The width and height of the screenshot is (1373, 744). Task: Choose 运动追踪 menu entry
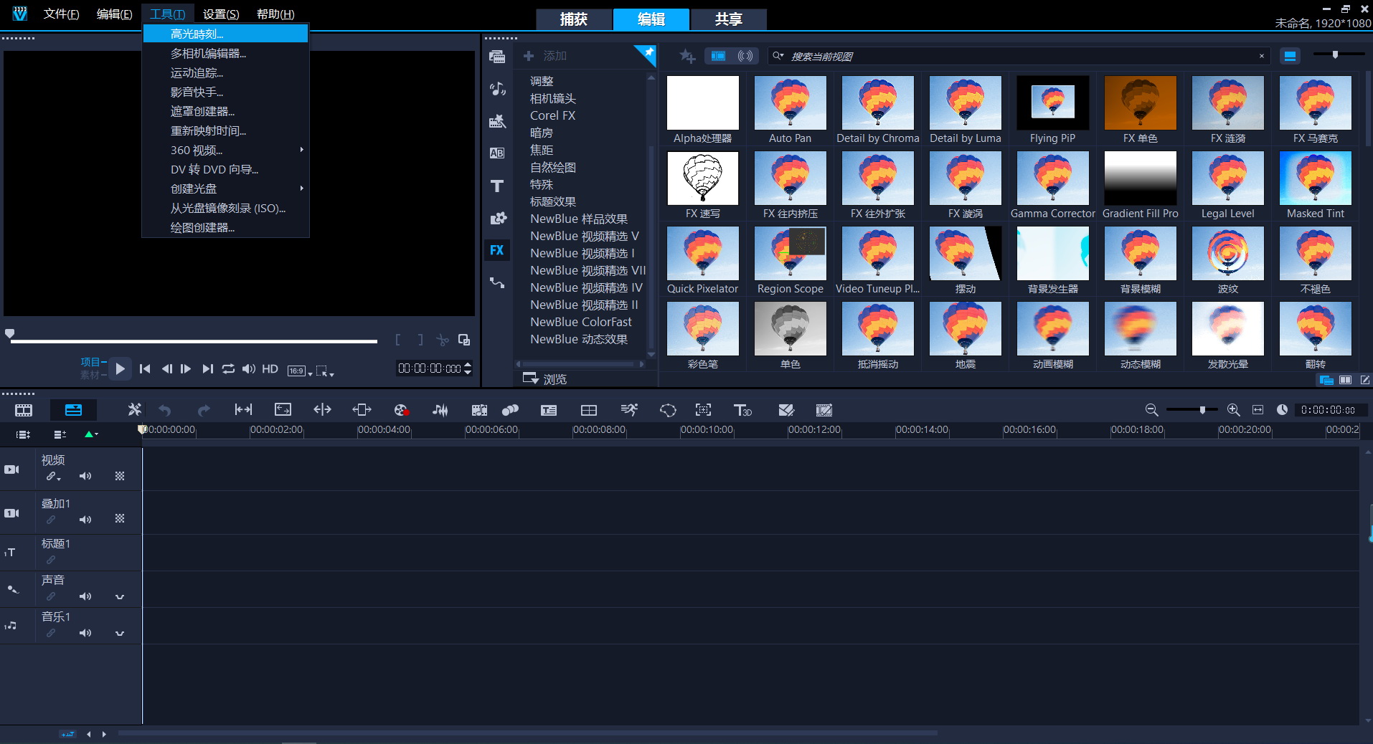[225, 72]
